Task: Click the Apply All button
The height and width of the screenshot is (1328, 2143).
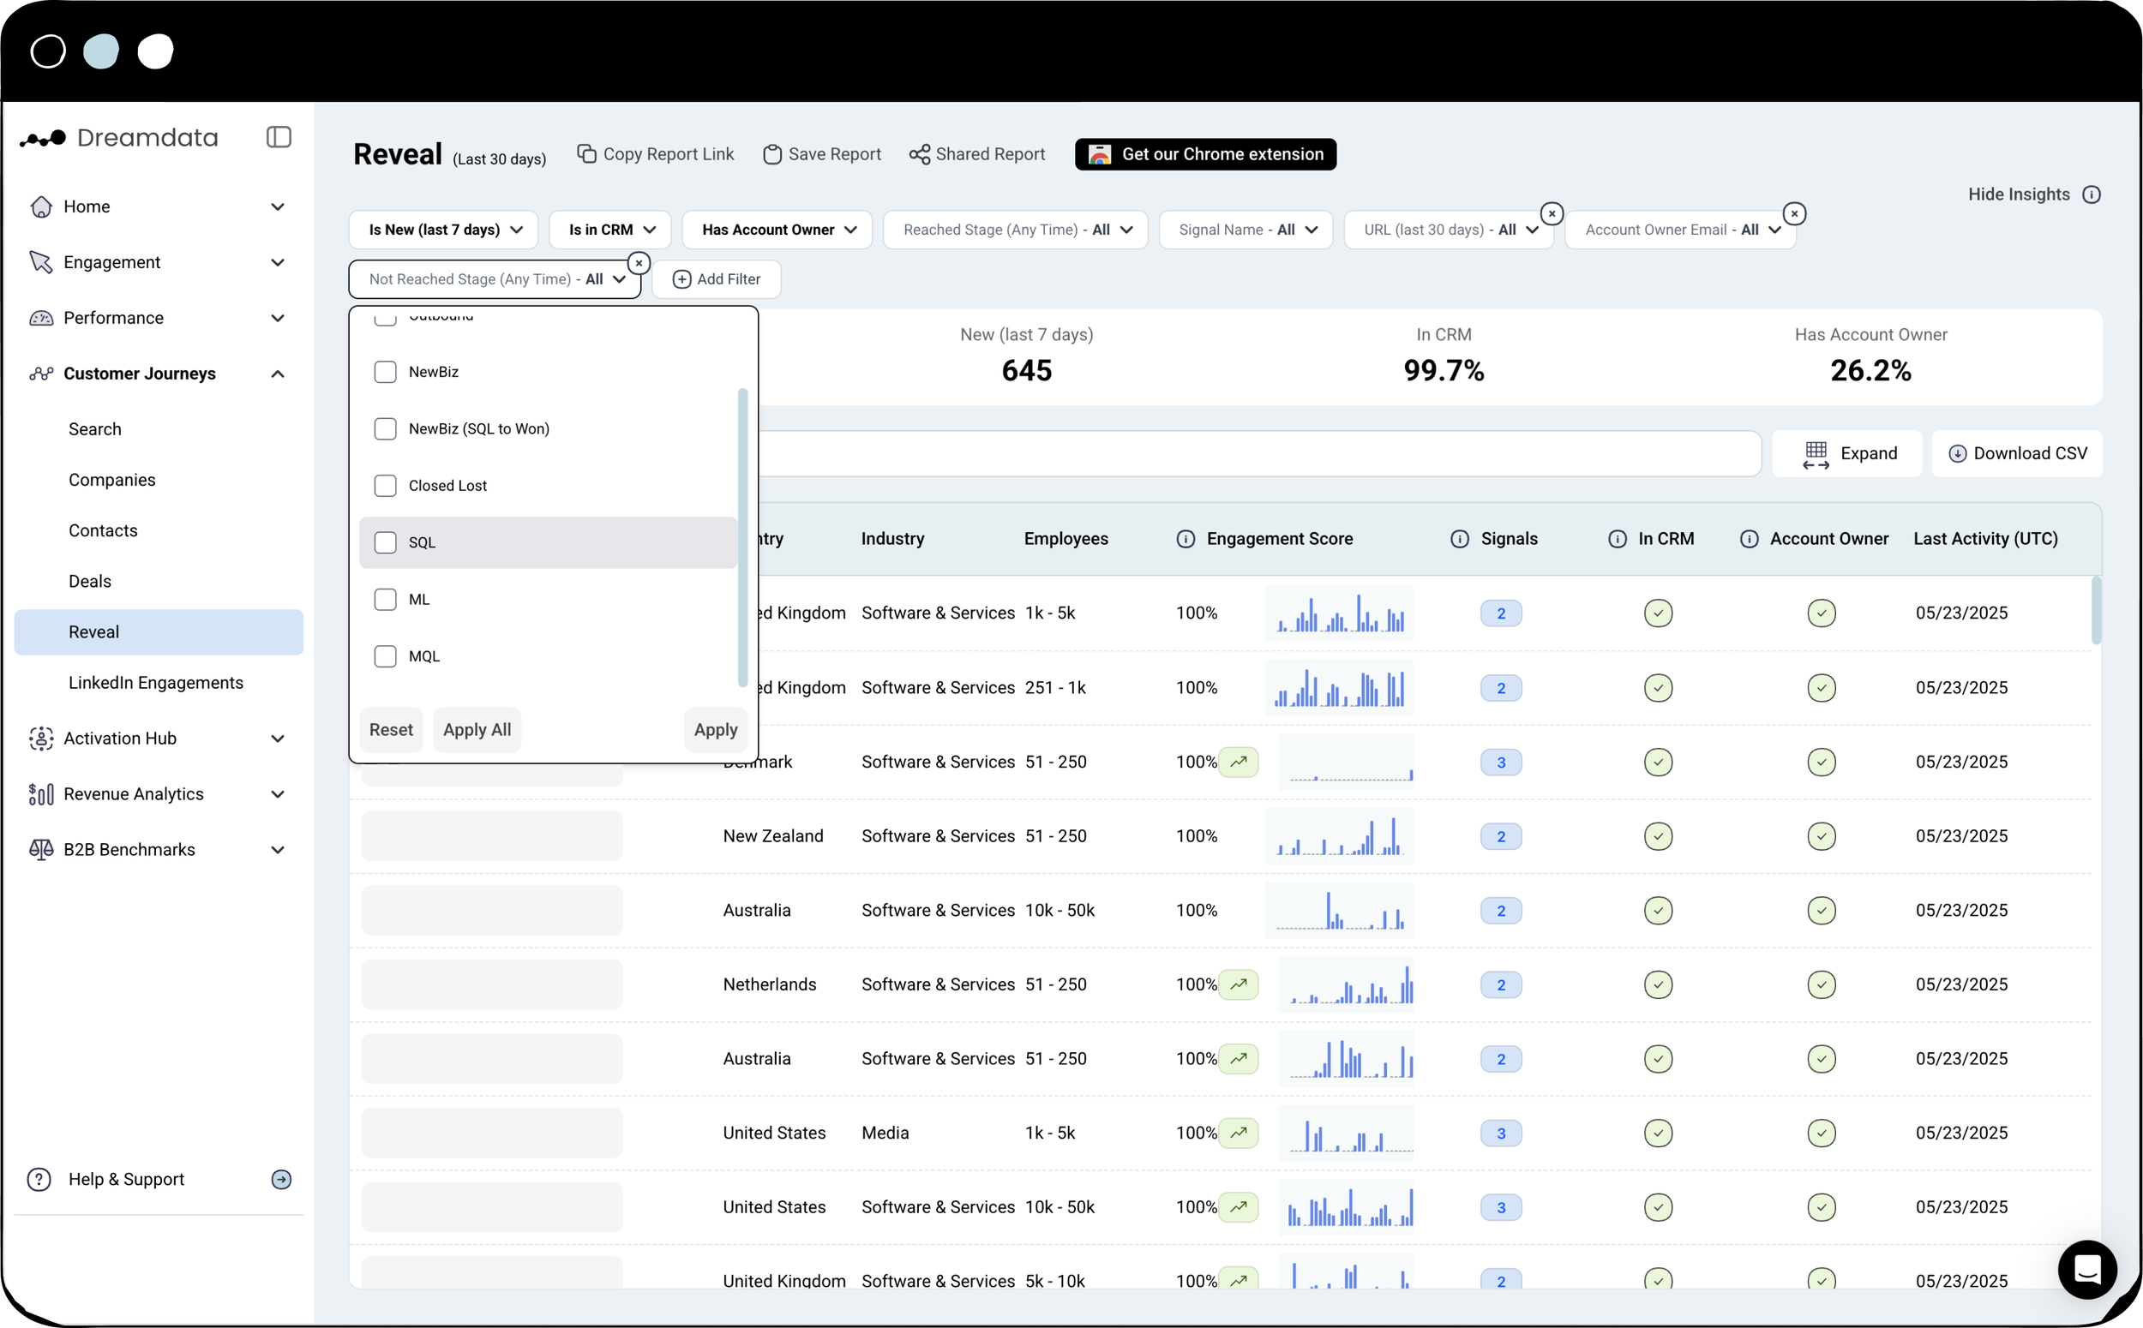Action: coord(477,730)
